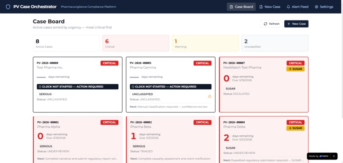Click the clock icon in PV-2026-00005 banner
343x163 pixels.
(133, 87)
